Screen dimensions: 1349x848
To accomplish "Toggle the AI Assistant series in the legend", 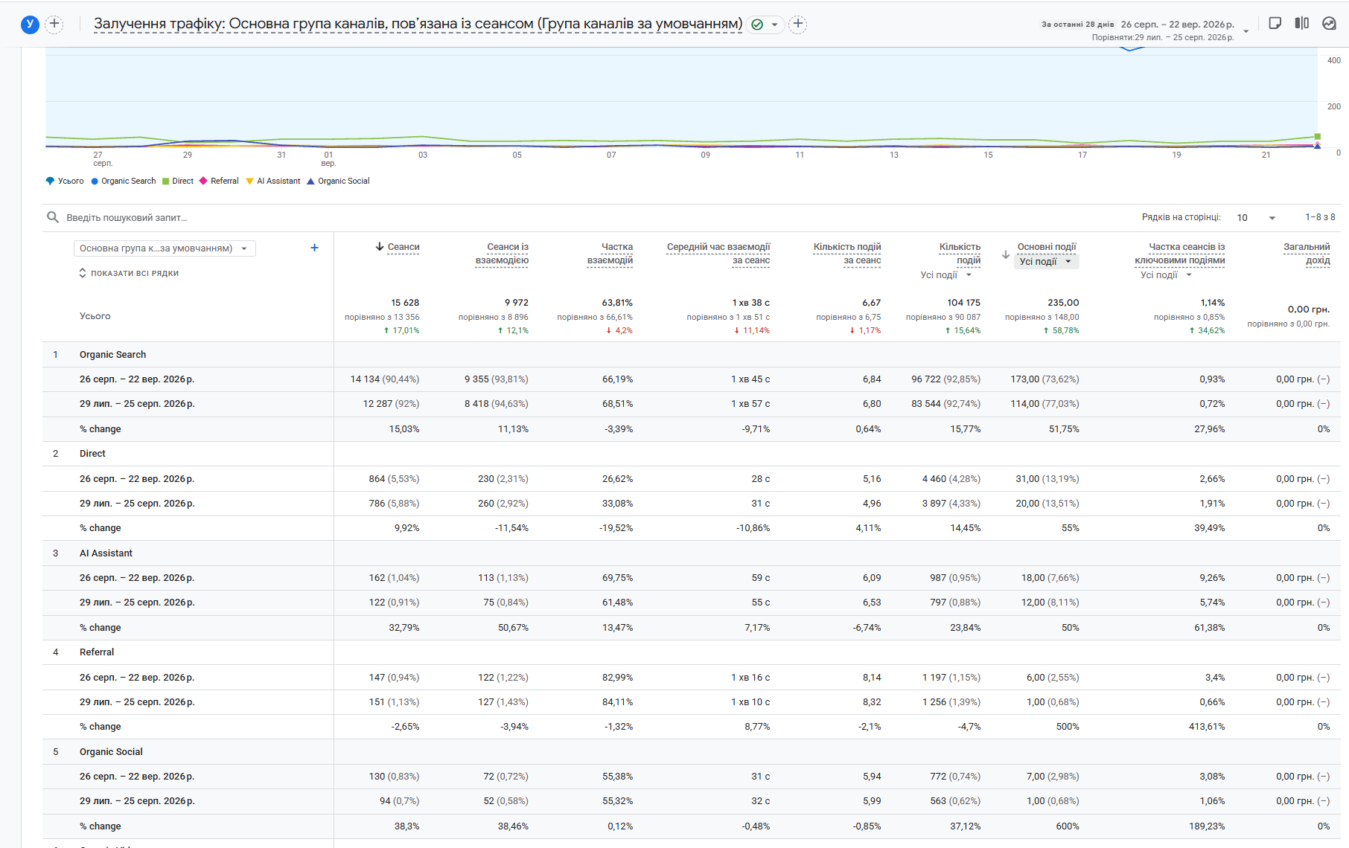I will tap(273, 181).
